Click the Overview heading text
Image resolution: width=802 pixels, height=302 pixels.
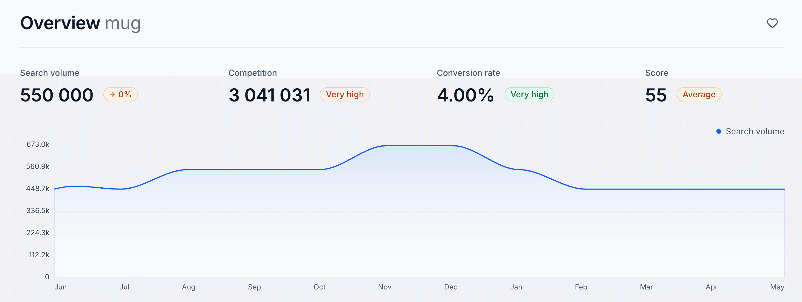pyautogui.click(x=60, y=23)
